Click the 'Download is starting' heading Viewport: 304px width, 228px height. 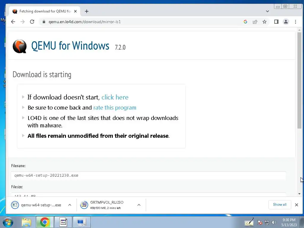pyautogui.click(x=42, y=75)
